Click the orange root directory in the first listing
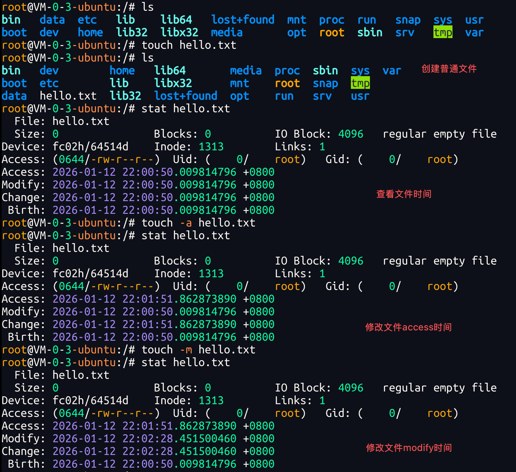 point(331,33)
